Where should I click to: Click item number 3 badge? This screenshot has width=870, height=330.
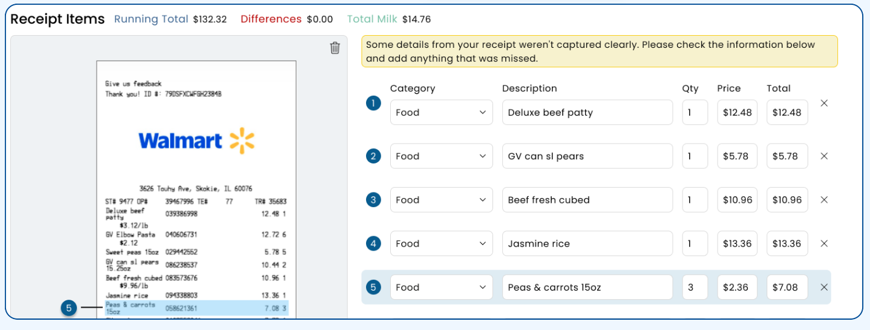(373, 200)
